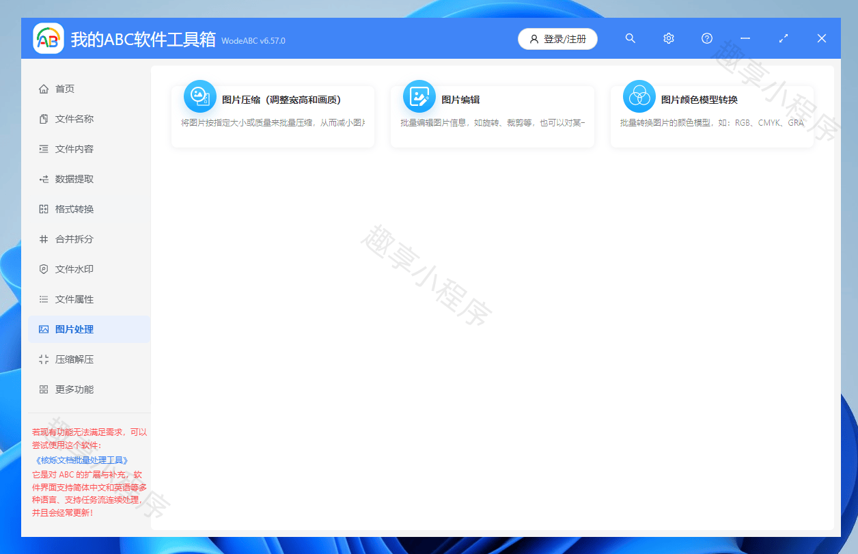
Task: Open 合并拆分 menu item
Action: (x=89, y=239)
